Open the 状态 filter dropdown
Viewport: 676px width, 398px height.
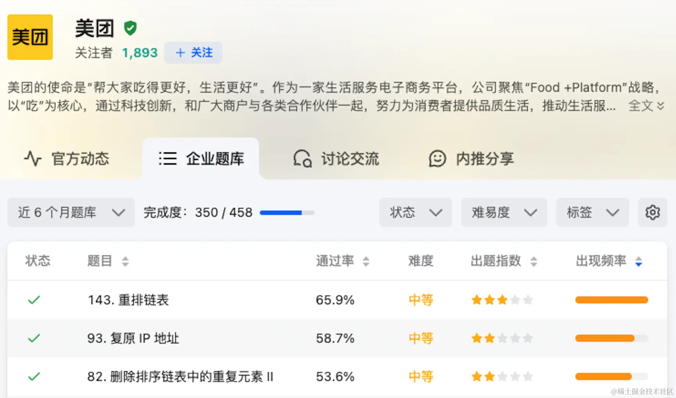pyautogui.click(x=415, y=212)
